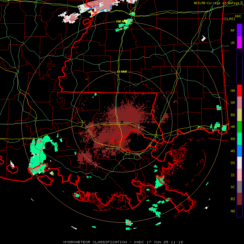Select the GC gray legend block
This screenshot has width=244, height=244.
point(239,187)
